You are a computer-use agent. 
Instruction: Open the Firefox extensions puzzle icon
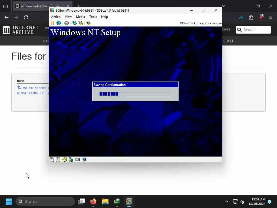click(251, 17)
